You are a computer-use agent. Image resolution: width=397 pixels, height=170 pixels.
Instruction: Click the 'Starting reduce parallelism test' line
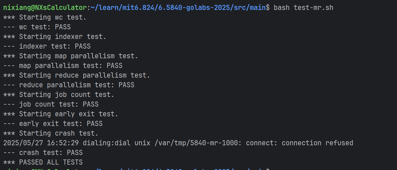coord(77,75)
